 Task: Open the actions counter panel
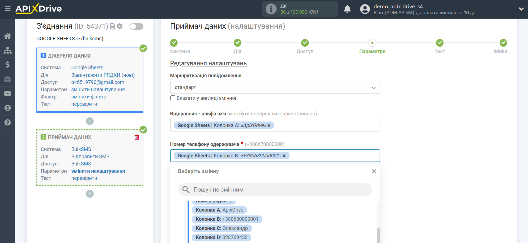[300, 9]
